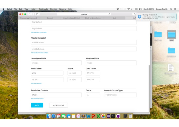The width and height of the screenshot is (179, 127).
Task: Click Add another course link
Action: click(37, 99)
